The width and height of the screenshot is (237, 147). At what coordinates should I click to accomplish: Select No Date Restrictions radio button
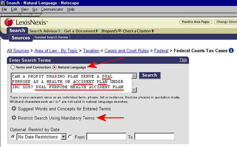[13, 137]
